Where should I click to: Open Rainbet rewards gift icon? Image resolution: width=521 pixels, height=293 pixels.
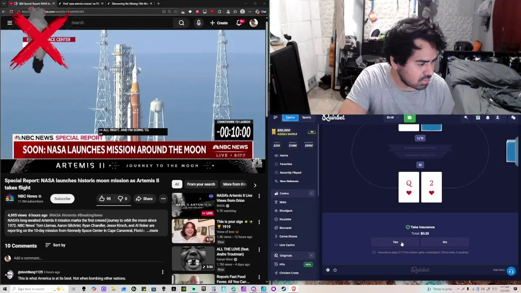478,118
